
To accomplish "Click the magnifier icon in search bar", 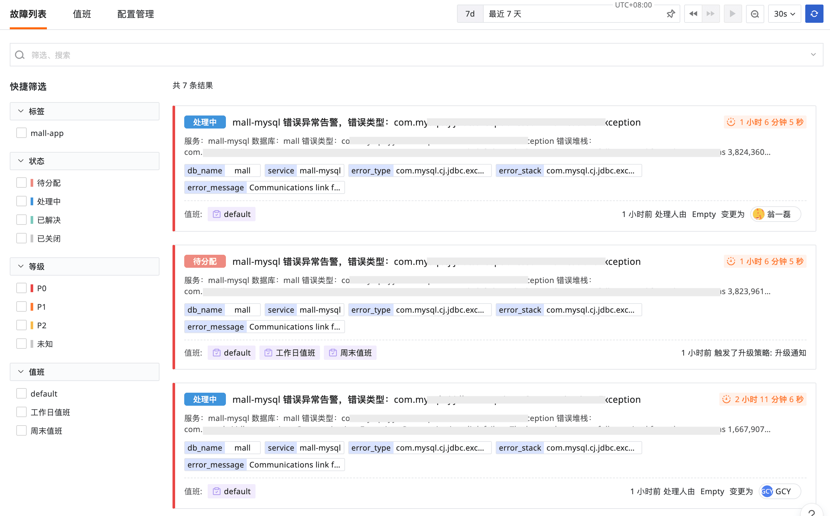I will (20, 55).
